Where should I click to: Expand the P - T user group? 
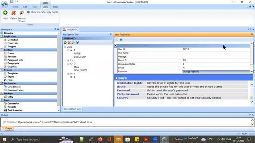(x=69, y=74)
